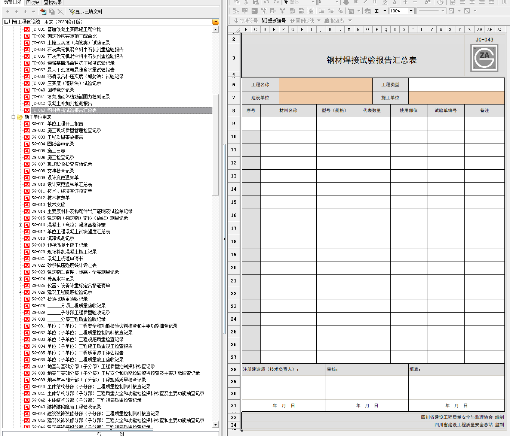This screenshot has width=510, height=436.
Task: Open the 四川省工程建设统一用表 template dropdown
Action: pyautogui.click(x=216, y=22)
